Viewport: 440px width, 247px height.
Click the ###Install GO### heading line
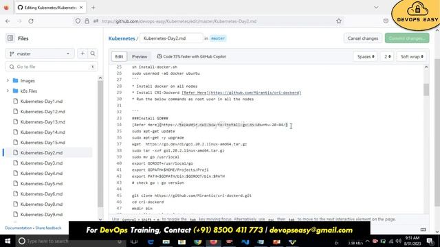pyautogui.click(x=150, y=118)
